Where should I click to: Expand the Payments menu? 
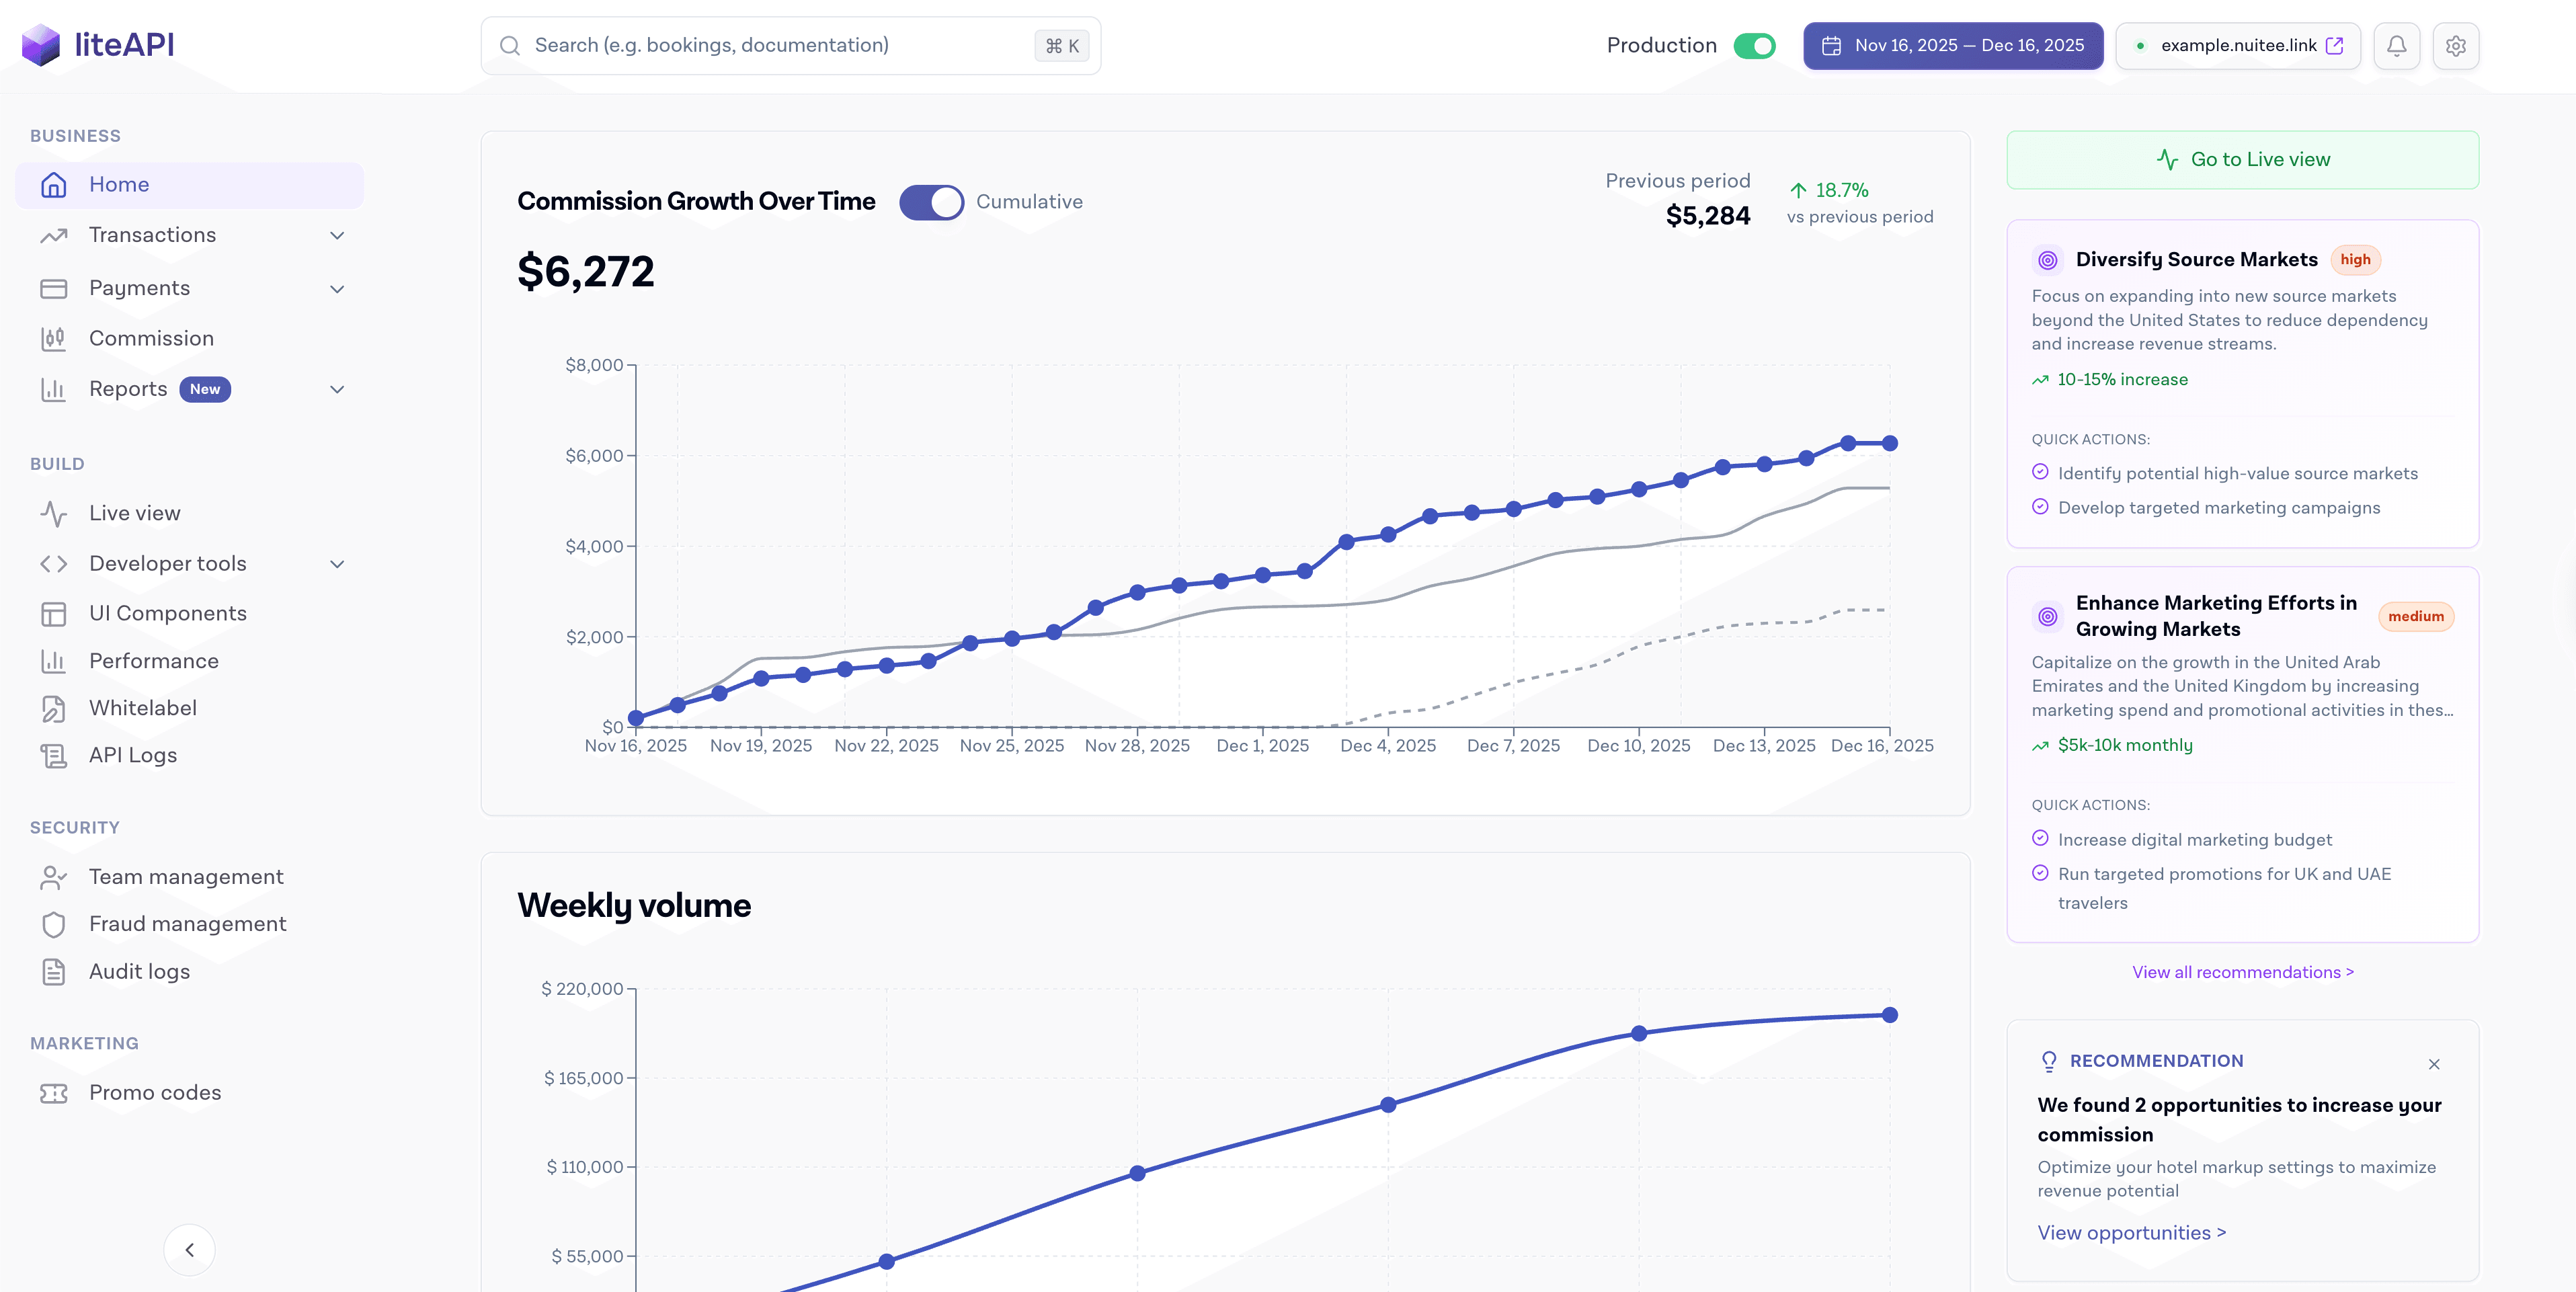[x=338, y=288]
